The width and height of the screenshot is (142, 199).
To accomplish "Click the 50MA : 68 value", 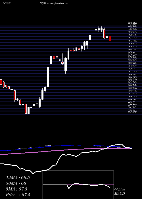I will pos(16,183).
